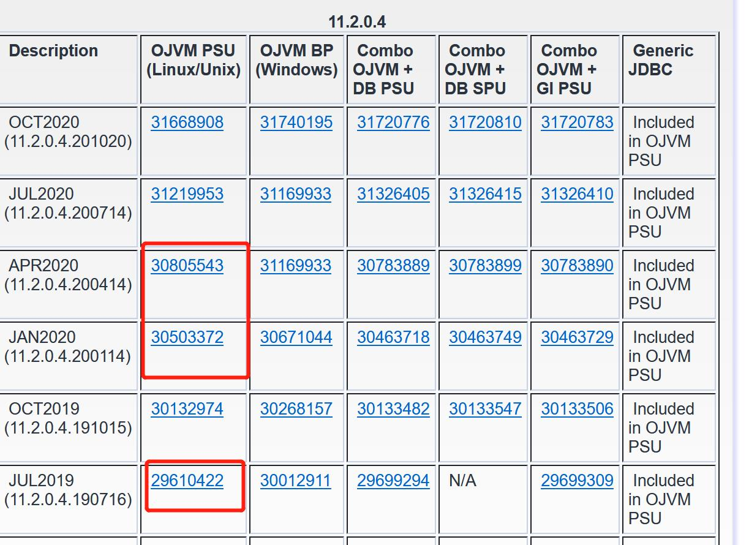Select JUL2019 Windows patch 30012911
The image size is (749, 545).
tap(295, 481)
